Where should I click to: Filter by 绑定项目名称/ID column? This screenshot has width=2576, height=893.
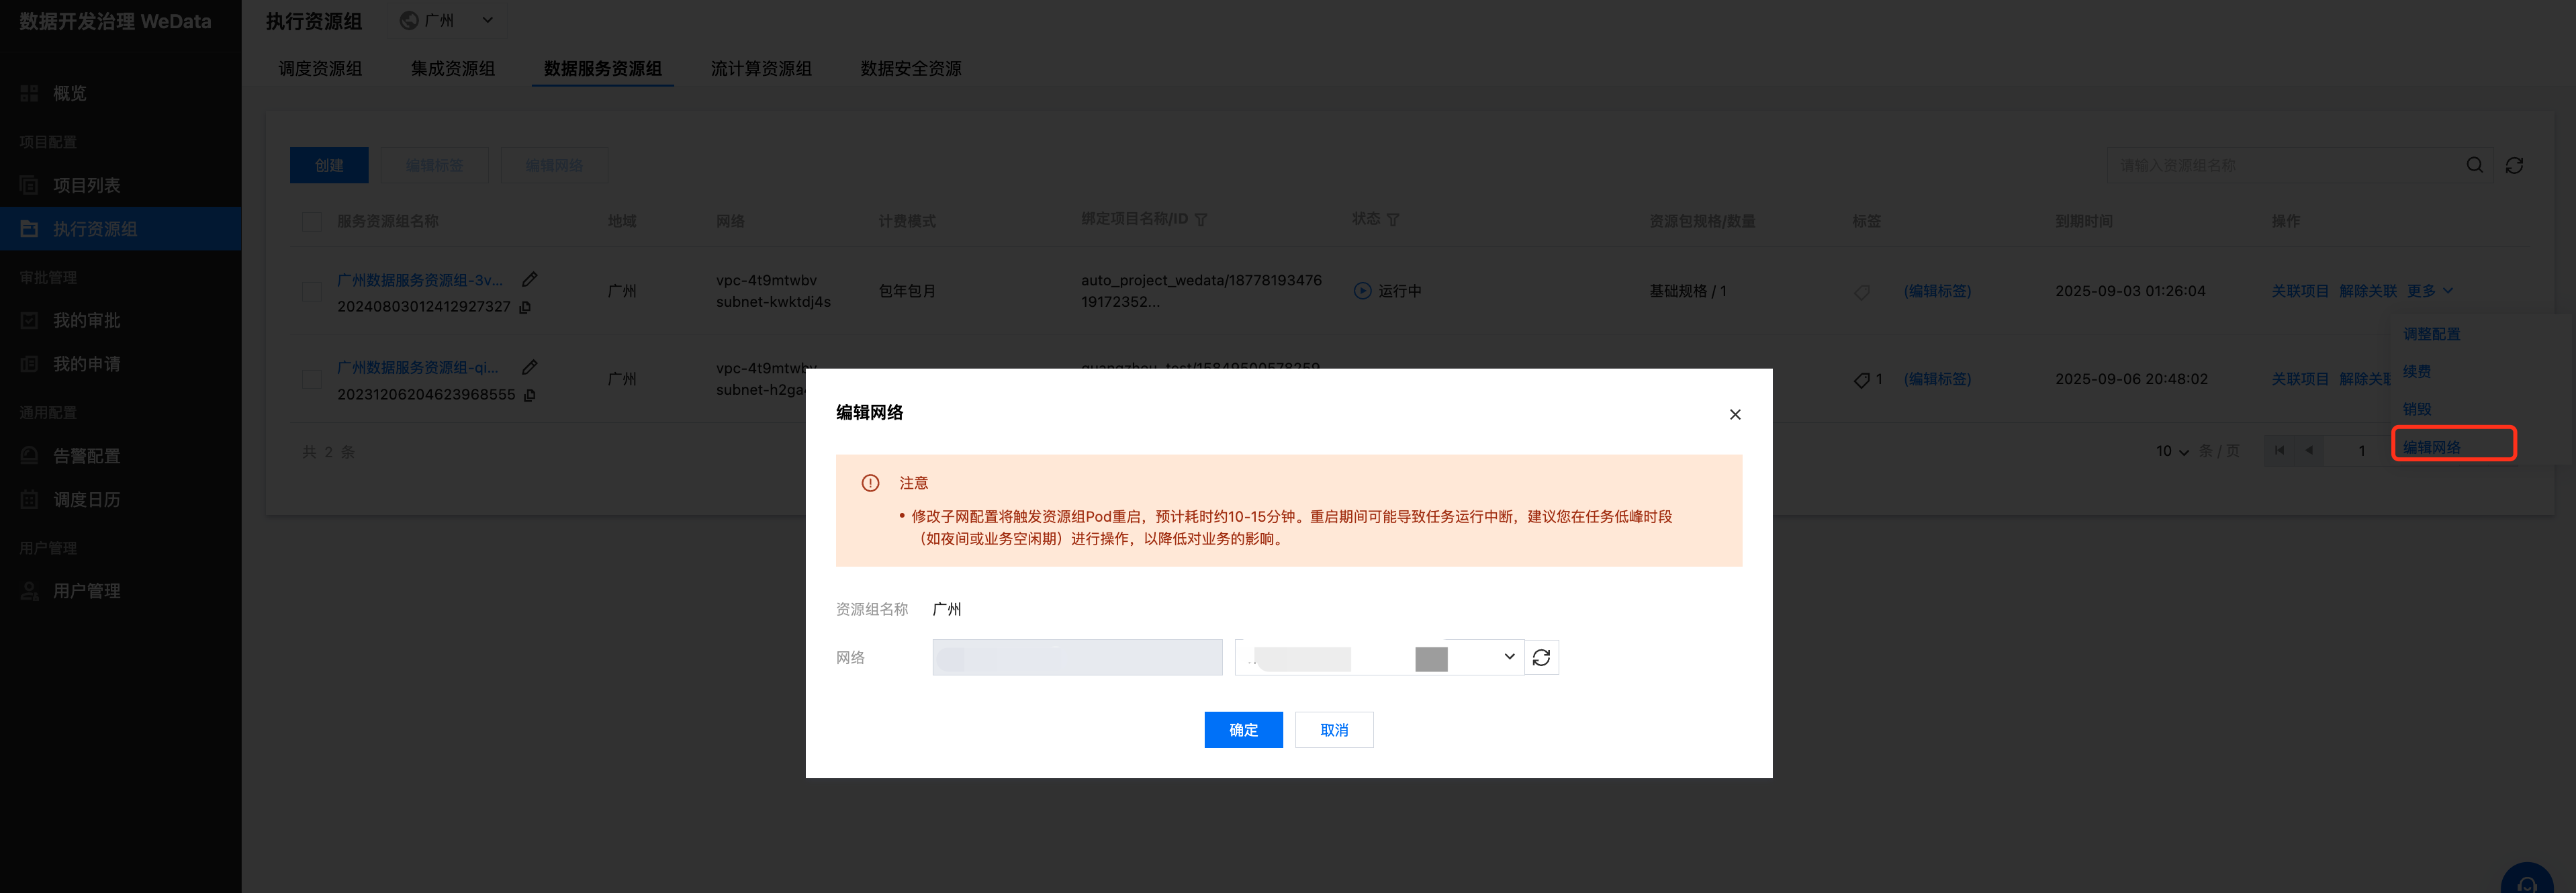point(1201,219)
